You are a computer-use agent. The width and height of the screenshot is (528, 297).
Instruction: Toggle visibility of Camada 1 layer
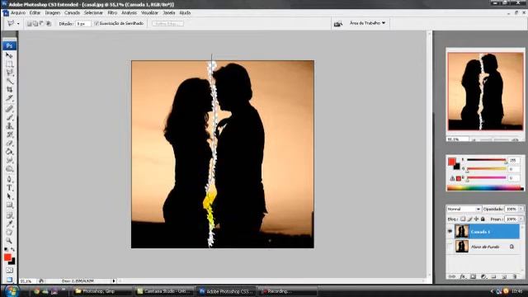450,232
